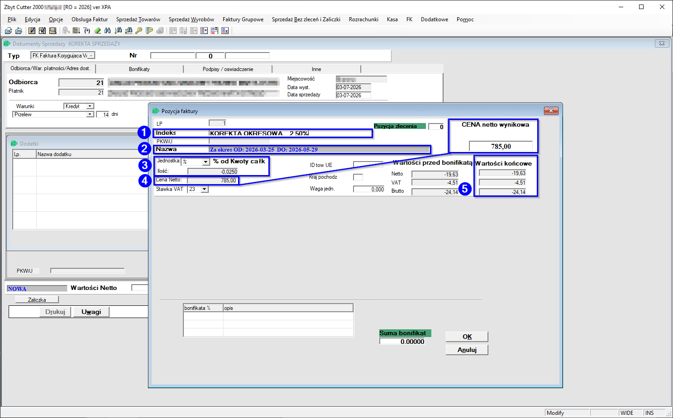
Task: Expand the Stawka VAT rate dropdown
Action: [205, 189]
